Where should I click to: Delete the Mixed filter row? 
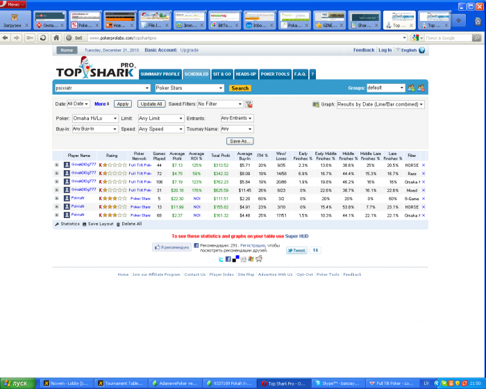424,190
